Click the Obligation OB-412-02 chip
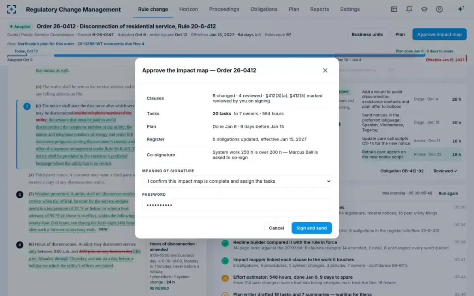This screenshot has width=474, height=296. pos(402,171)
